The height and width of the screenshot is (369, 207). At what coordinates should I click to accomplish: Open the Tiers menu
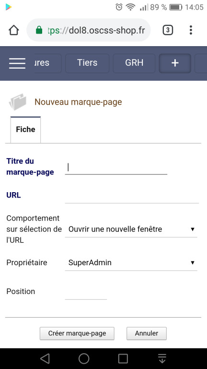[87, 63]
